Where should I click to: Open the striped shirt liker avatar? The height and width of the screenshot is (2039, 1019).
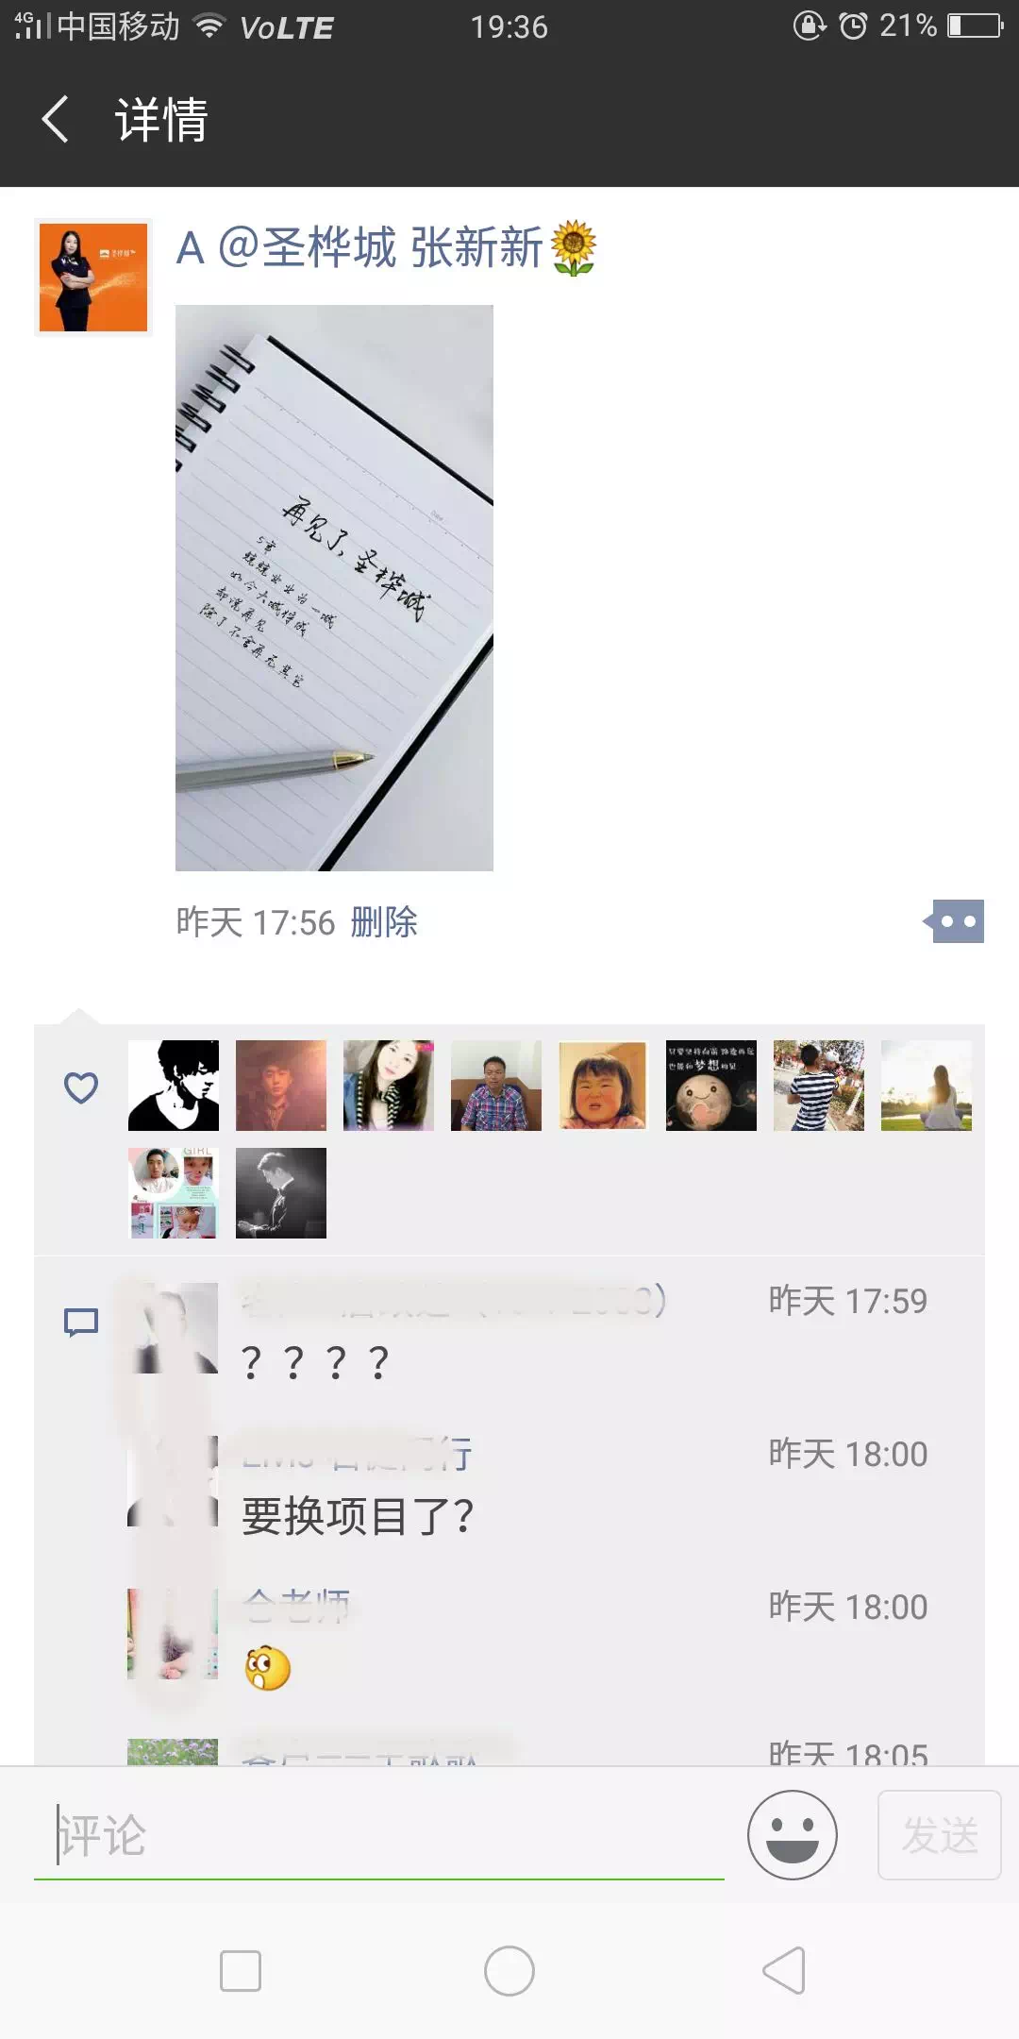(819, 1086)
